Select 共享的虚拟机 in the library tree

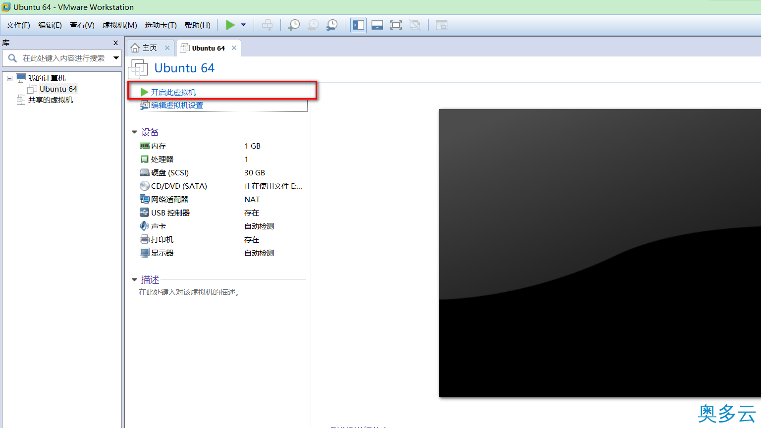(x=51, y=100)
